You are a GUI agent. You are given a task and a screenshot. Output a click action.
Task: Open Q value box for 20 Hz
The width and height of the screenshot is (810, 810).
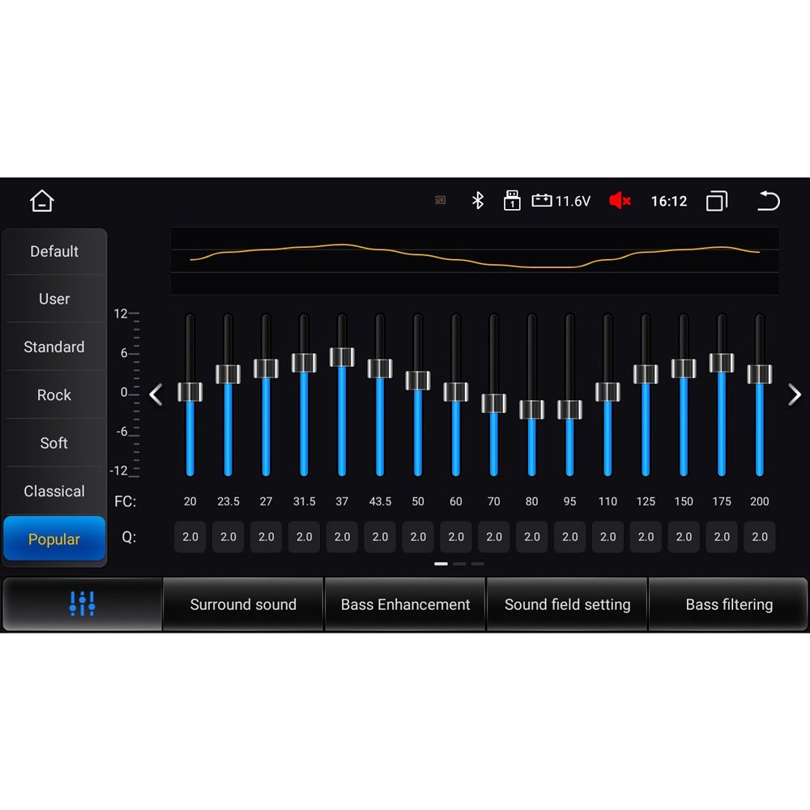click(x=190, y=537)
